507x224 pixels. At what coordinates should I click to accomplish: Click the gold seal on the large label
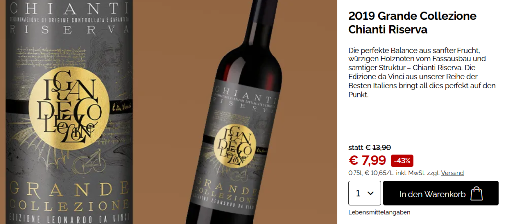point(68,108)
